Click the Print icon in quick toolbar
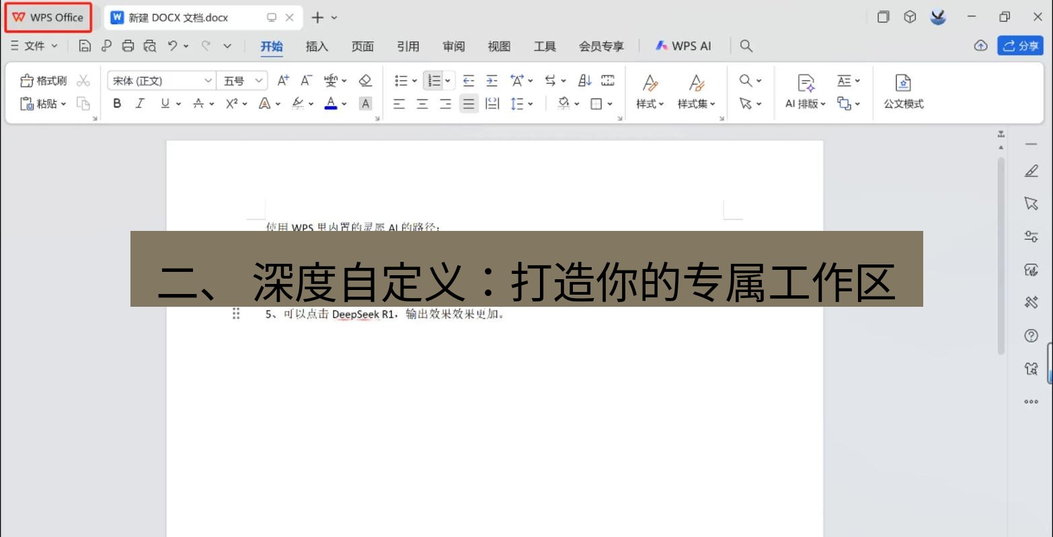 (128, 46)
